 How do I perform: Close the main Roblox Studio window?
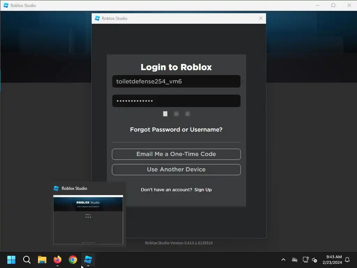pyautogui.click(x=349, y=5)
